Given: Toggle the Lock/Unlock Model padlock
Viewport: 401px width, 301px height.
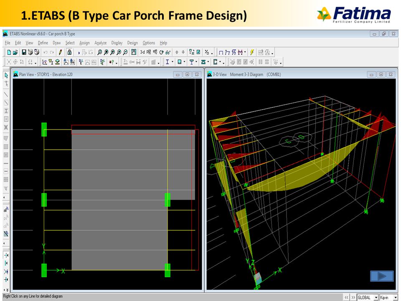Looking at the screenshot, I should [69, 52].
